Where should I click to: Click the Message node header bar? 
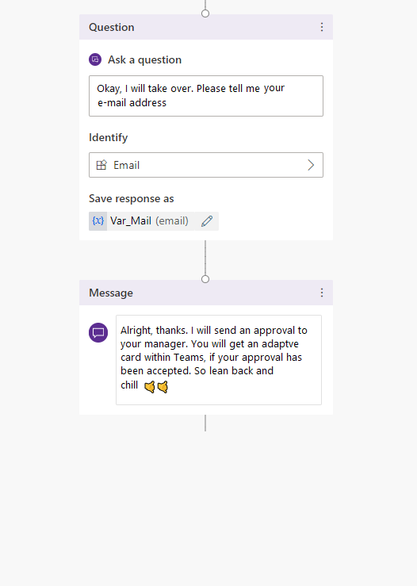point(206,293)
